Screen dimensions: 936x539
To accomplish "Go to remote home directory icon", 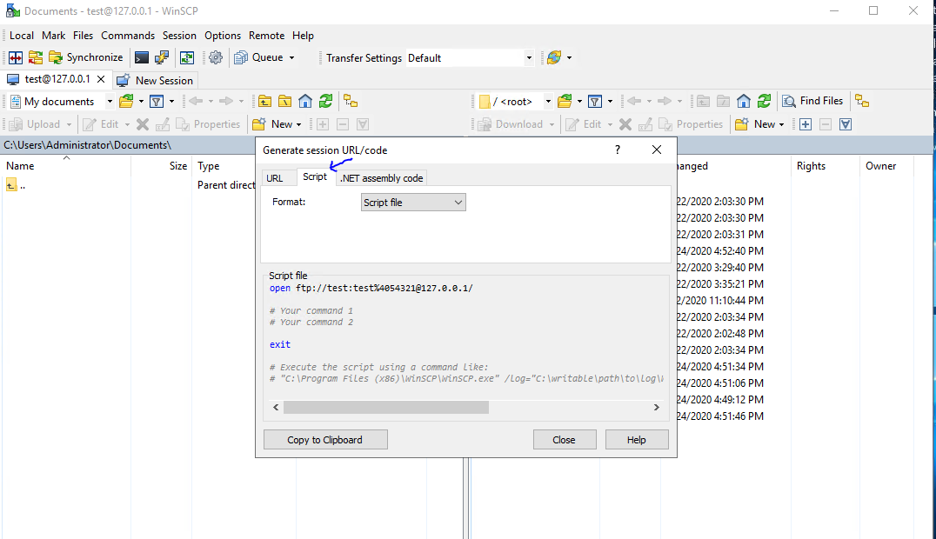I will (743, 102).
